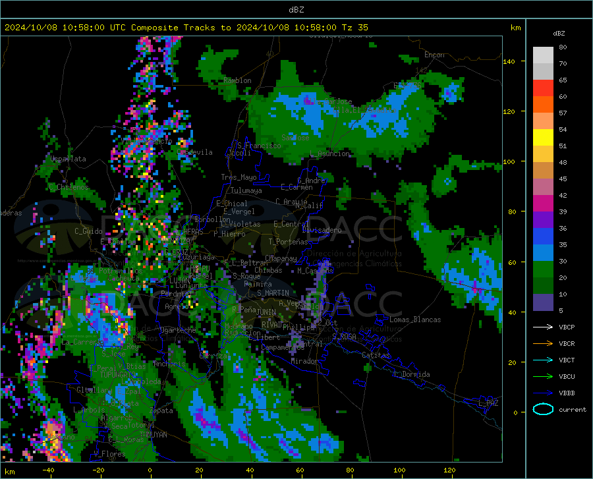Choose the bright yellow 51-54 dBZ swatch
The height and width of the screenshot is (479, 593).
click(543, 138)
